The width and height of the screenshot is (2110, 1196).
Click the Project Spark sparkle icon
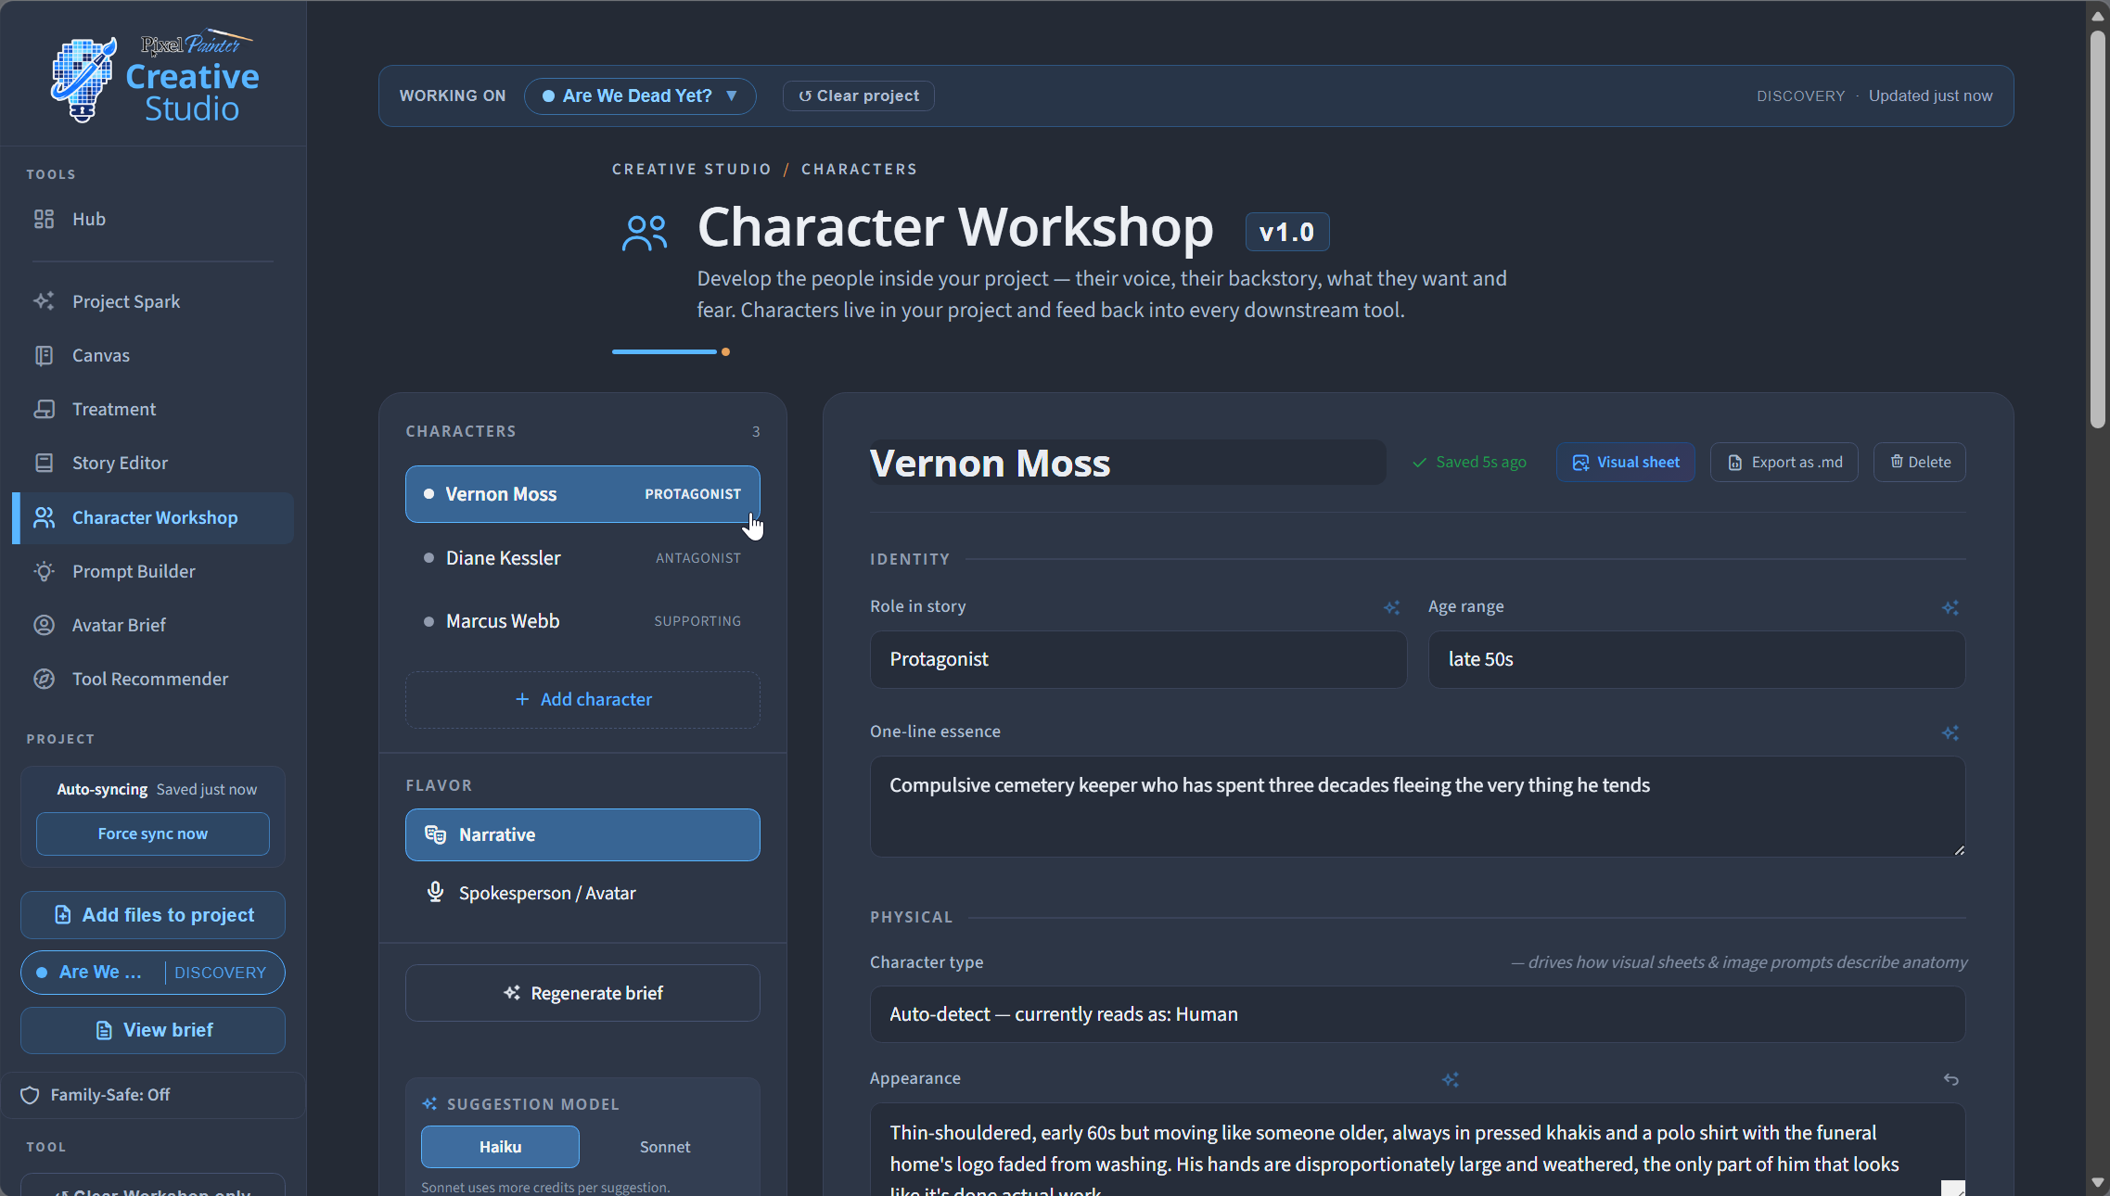pyautogui.click(x=44, y=301)
